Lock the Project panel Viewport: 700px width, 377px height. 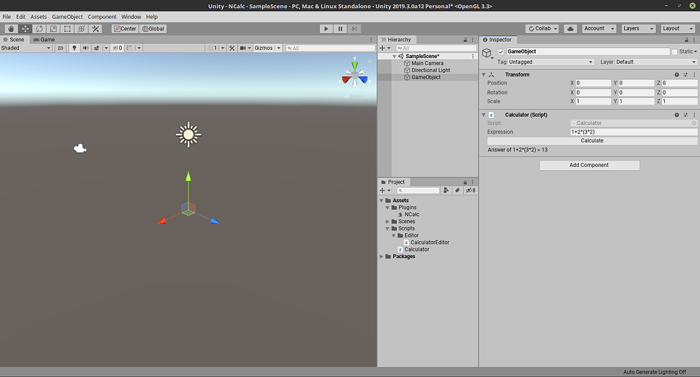coord(465,182)
